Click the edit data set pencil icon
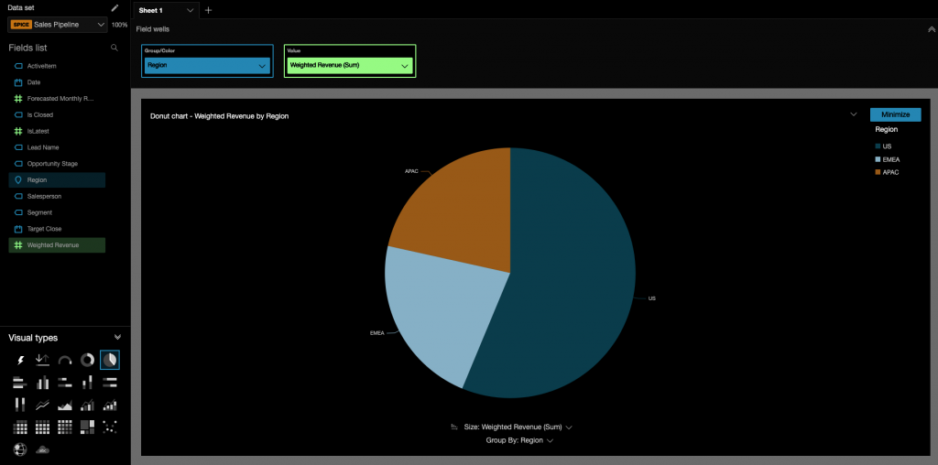This screenshot has width=938, height=465. coord(115,7)
